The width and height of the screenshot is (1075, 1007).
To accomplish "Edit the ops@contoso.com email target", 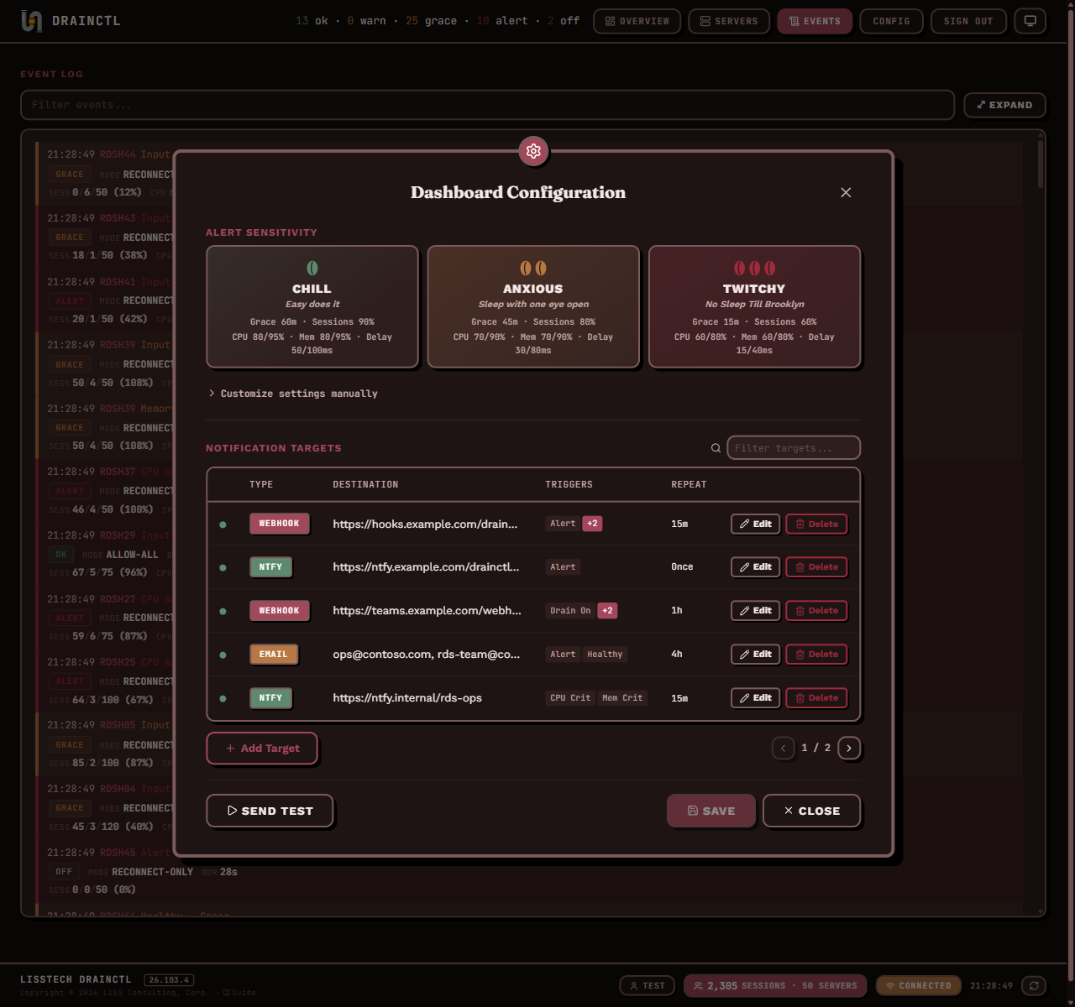I will 756,655.
